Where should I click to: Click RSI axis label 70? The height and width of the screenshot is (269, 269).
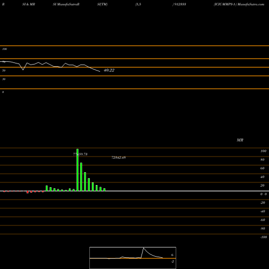[4, 62]
